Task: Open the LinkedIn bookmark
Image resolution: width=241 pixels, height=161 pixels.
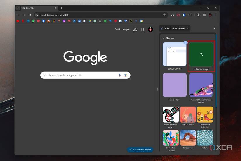Action: pos(74,21)
